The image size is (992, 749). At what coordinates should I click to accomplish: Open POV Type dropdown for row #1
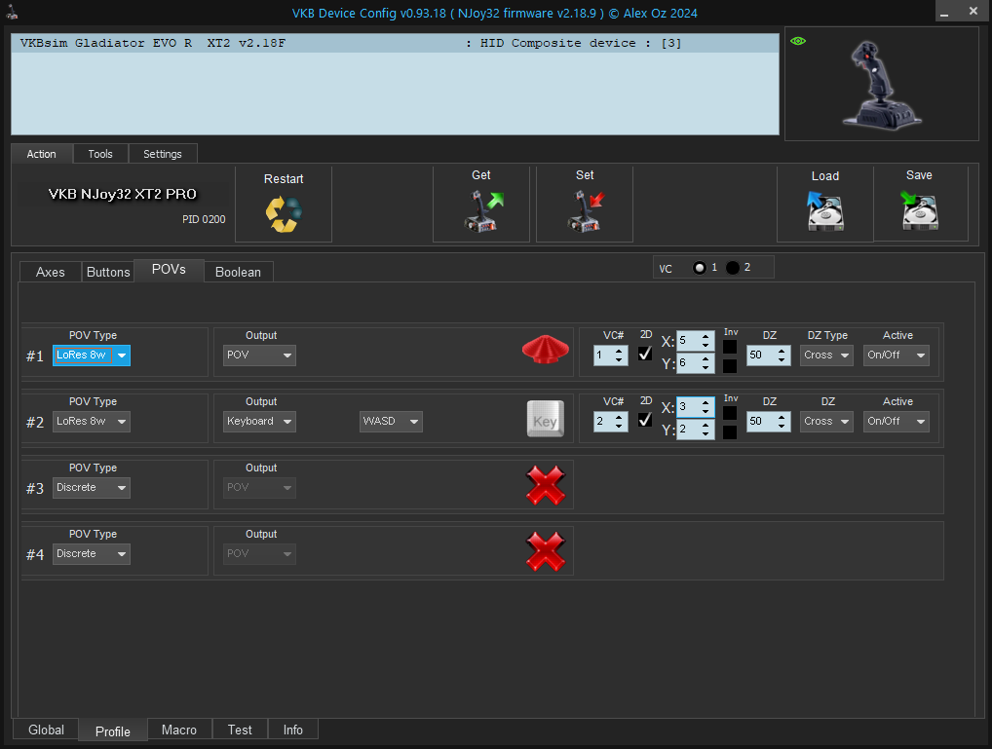(91, 356)
